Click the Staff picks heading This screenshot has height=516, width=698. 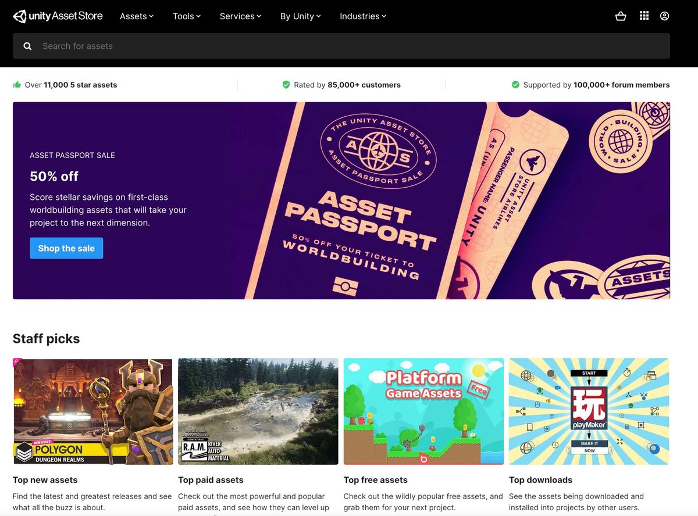(47, 339)
